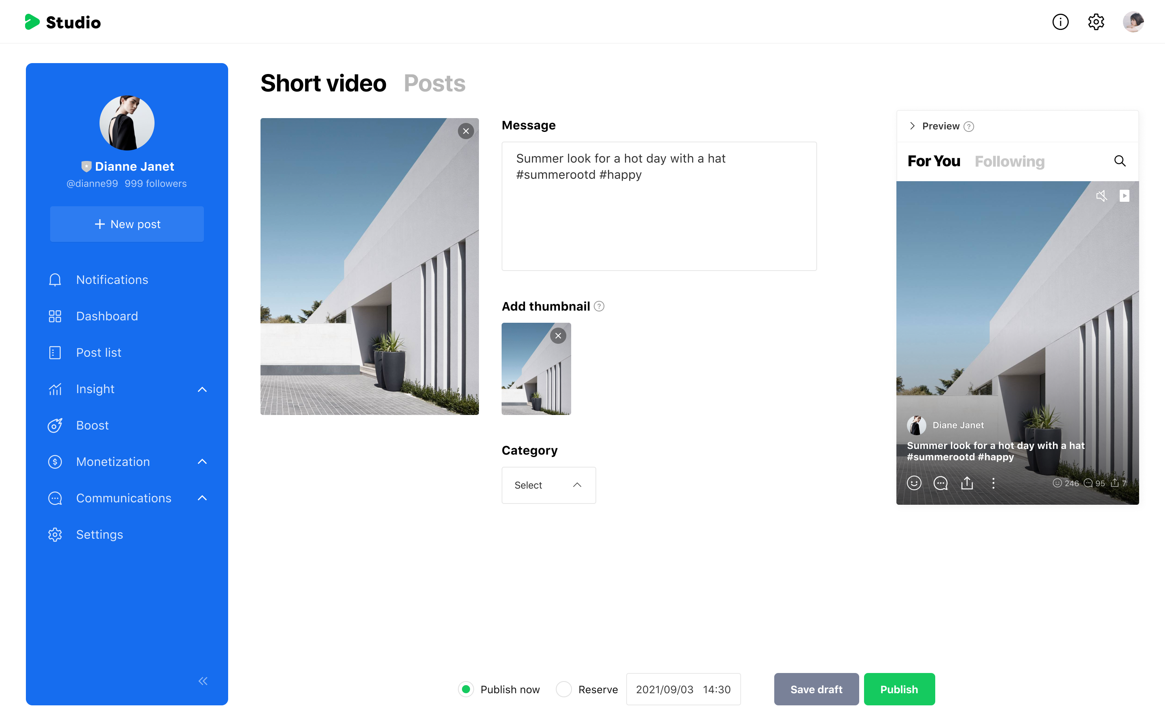The width and height of the screenshot is (1165, 728).
Task: Click the New post button
Action: coord(127,224)
